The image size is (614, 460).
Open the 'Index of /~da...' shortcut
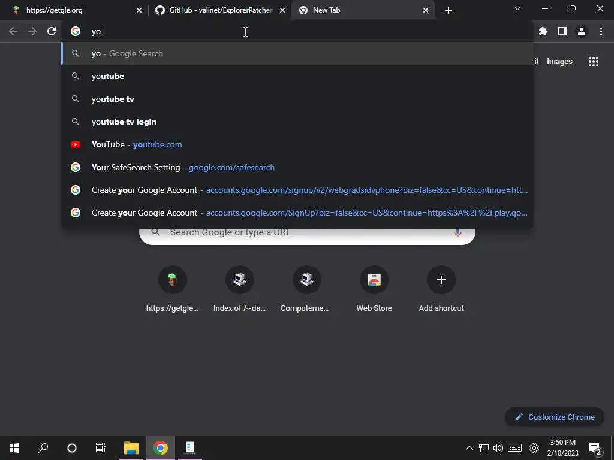(x=240, y=289)
